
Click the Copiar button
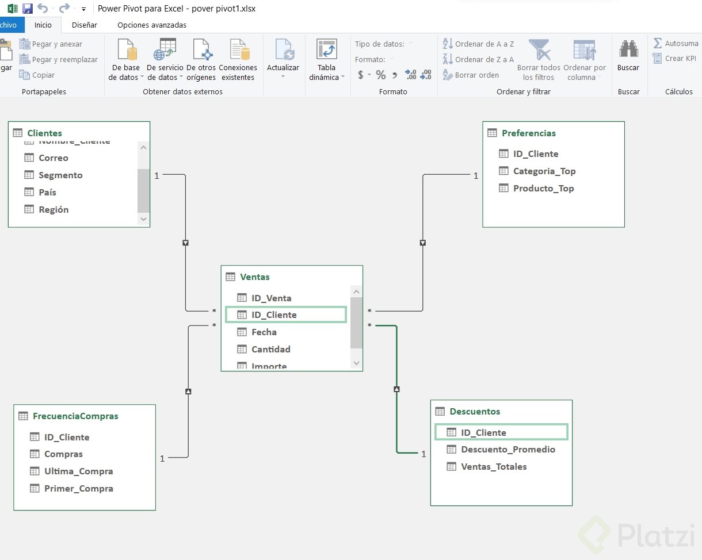point(37,75)
